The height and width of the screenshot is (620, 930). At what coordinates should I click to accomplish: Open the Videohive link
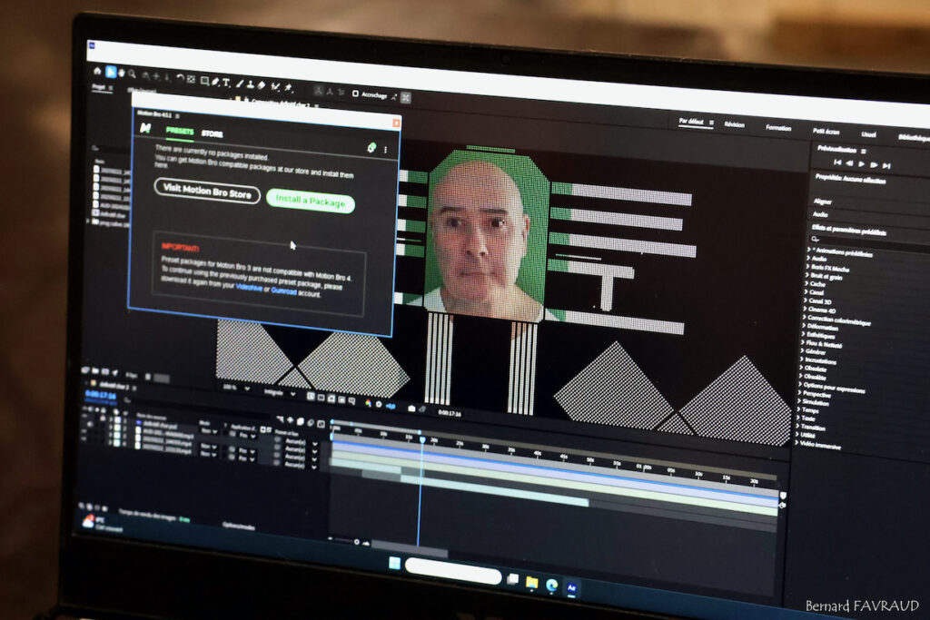tap(249, 287)
